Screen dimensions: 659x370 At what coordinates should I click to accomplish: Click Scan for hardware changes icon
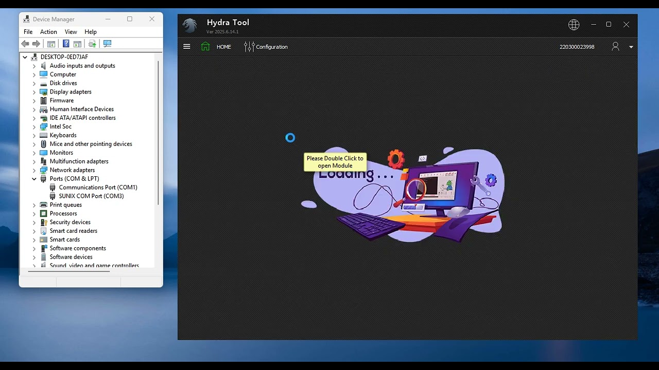pyautogui.click(x=107, y=44)
